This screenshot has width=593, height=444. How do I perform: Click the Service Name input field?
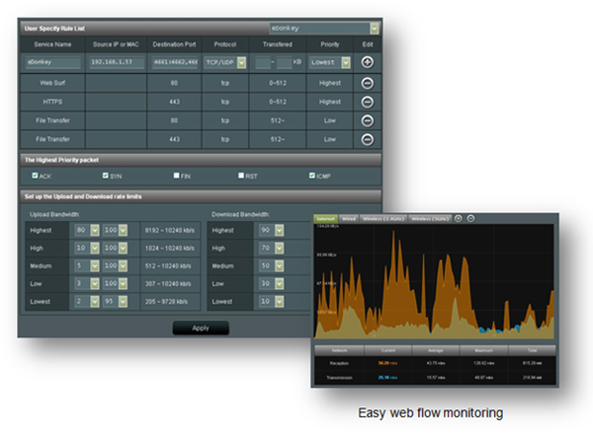coord(53,61)
